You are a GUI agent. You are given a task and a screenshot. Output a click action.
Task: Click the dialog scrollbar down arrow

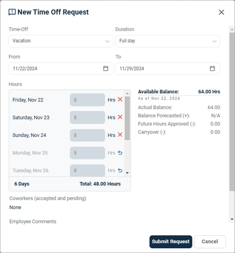(232, 219)
